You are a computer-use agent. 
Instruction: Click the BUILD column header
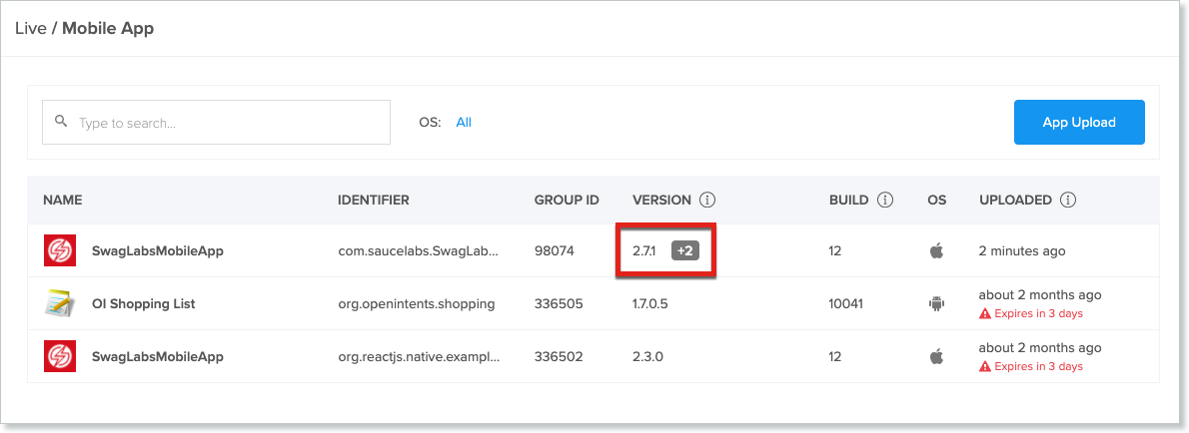point(848,200)
